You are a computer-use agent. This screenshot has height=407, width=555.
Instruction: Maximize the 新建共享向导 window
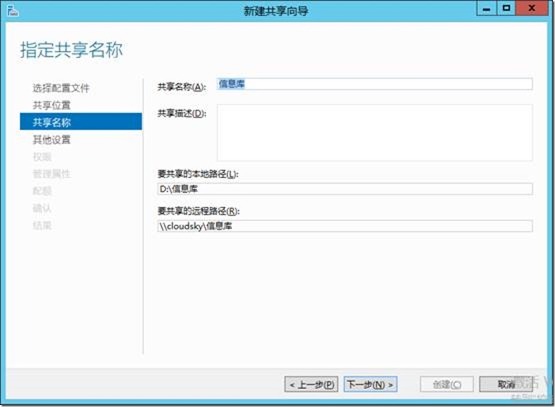[506, 9]
